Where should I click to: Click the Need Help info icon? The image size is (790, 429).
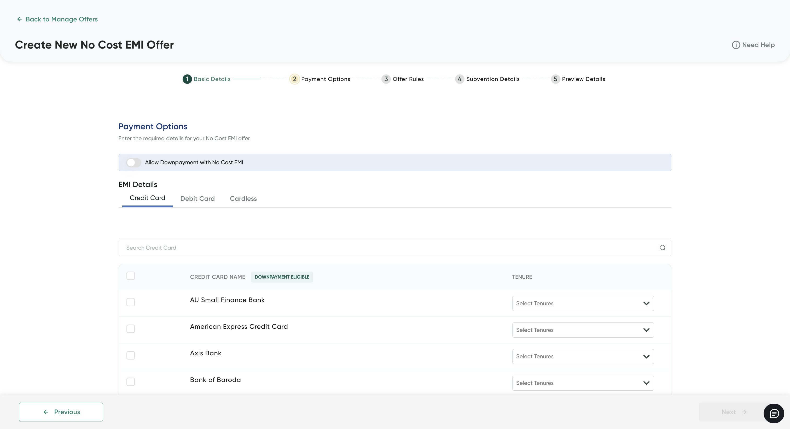pyautogui.click(x=736, y=45)
